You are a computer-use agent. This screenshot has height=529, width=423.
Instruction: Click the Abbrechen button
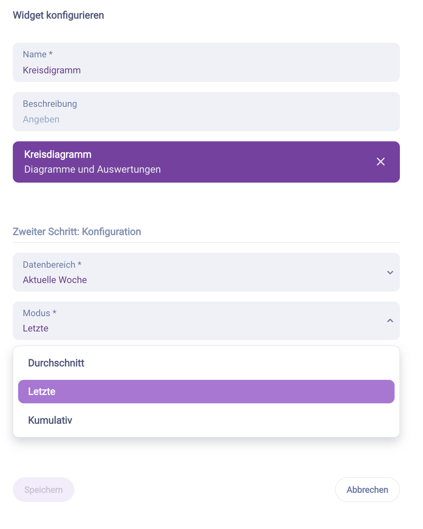point(367,490)
